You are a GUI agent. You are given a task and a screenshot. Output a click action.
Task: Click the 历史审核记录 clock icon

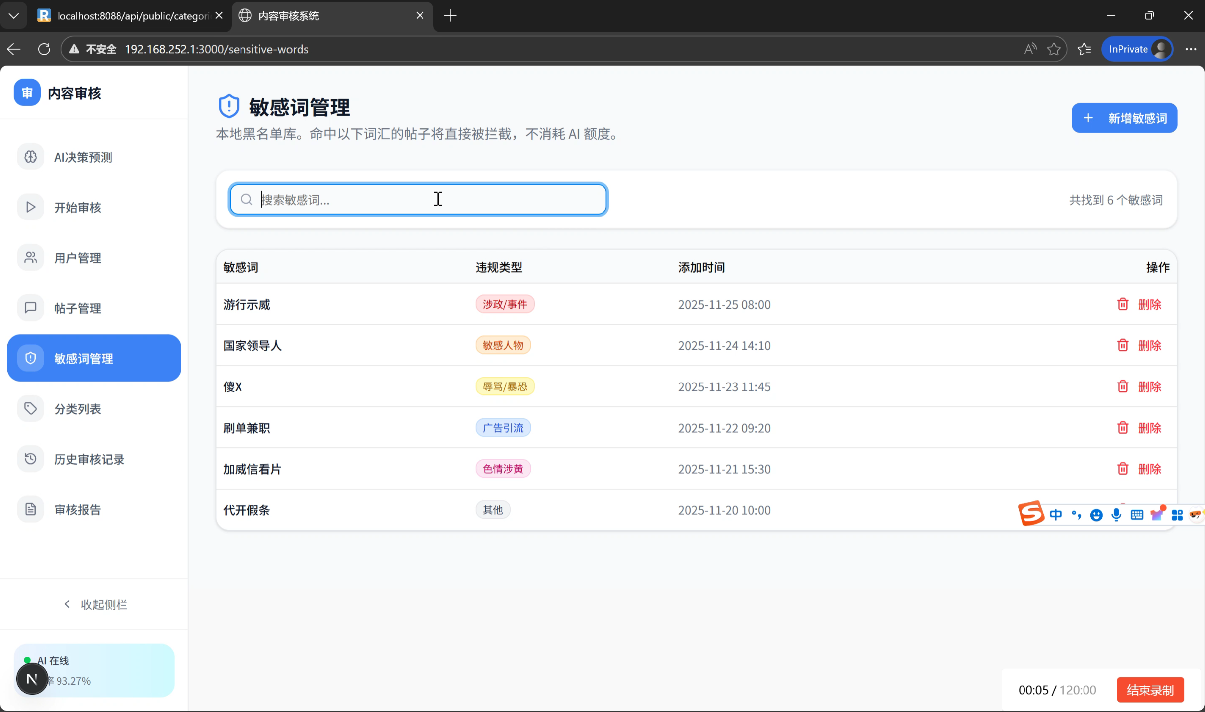[31, 459]
